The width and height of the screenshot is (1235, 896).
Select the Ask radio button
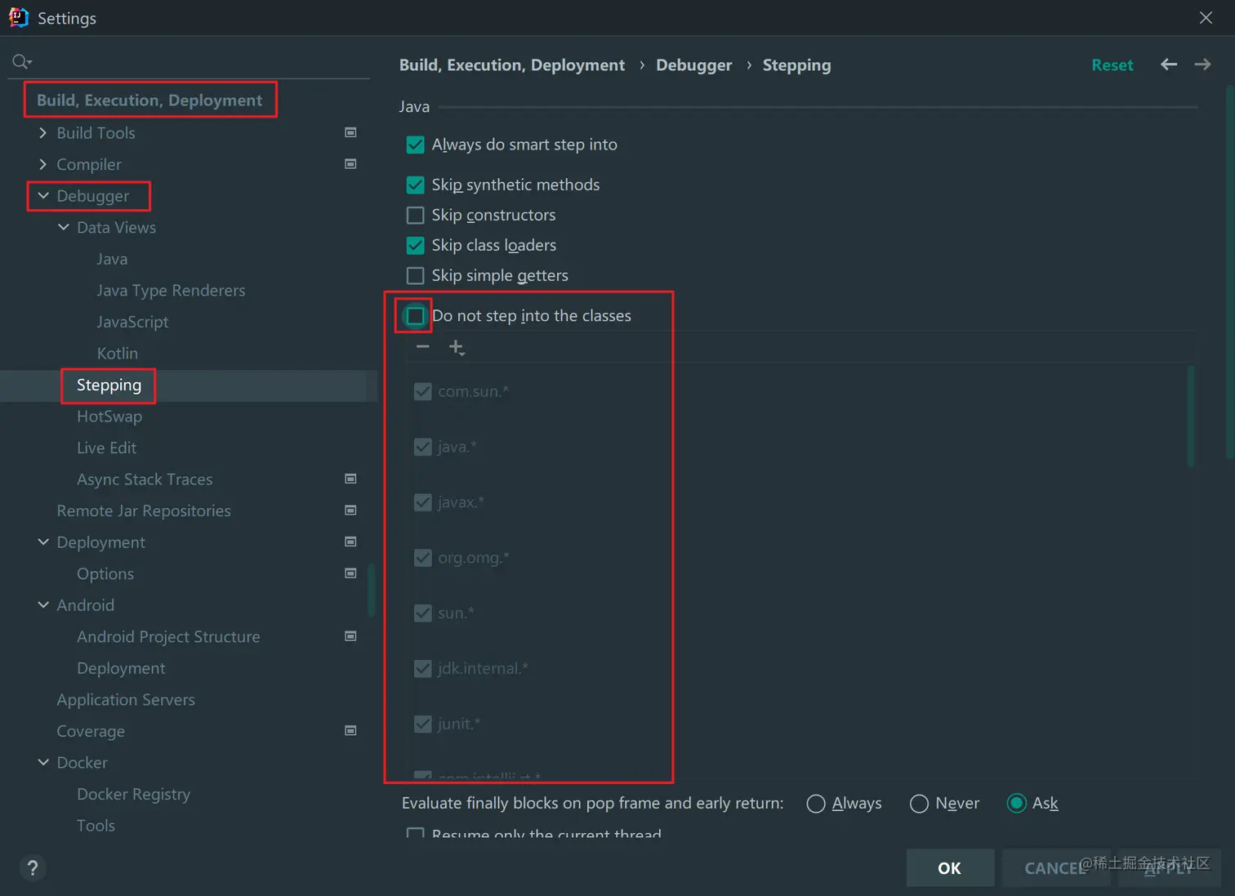point(1016,804)
